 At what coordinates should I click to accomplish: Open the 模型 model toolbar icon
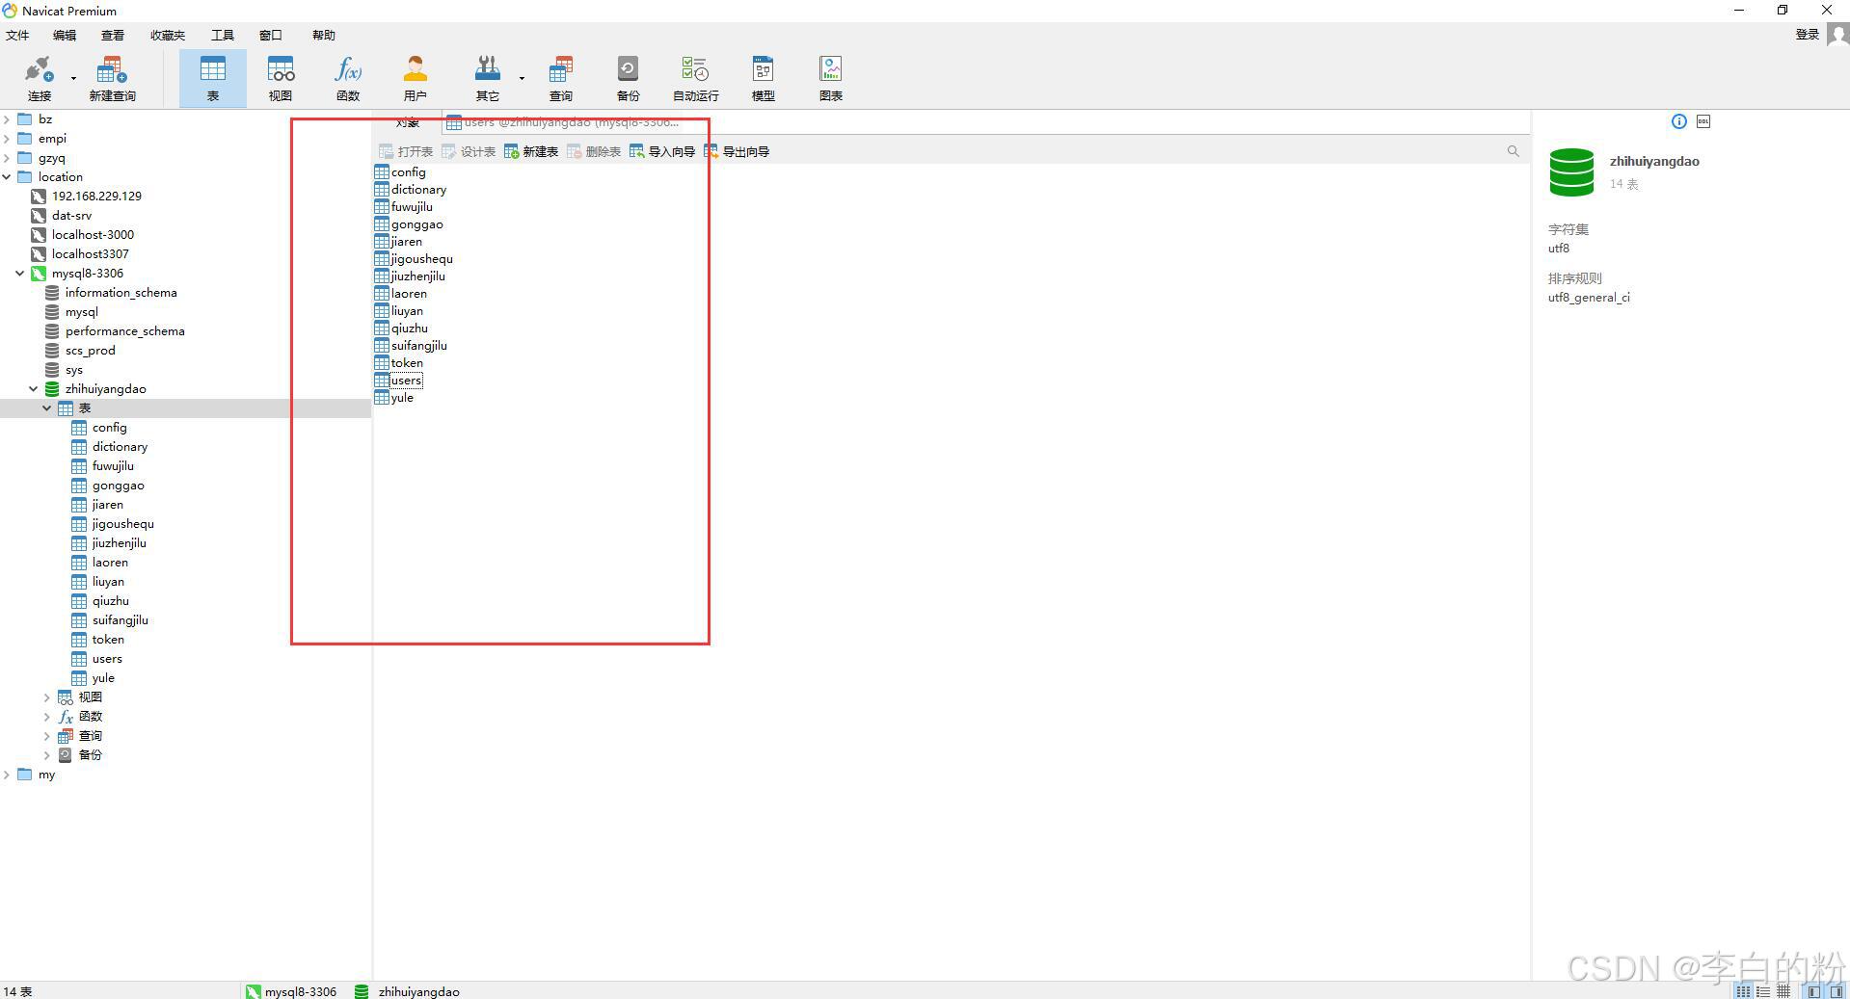[763, 78]
